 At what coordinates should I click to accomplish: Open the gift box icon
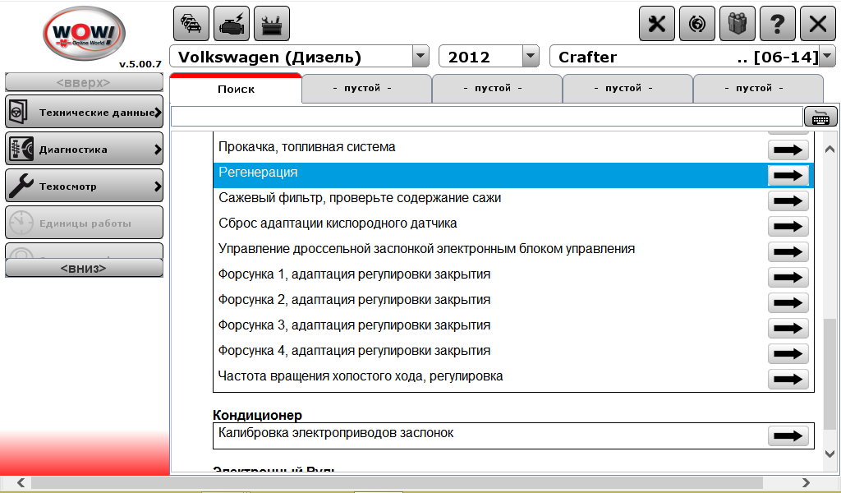[x=738, y=24]
